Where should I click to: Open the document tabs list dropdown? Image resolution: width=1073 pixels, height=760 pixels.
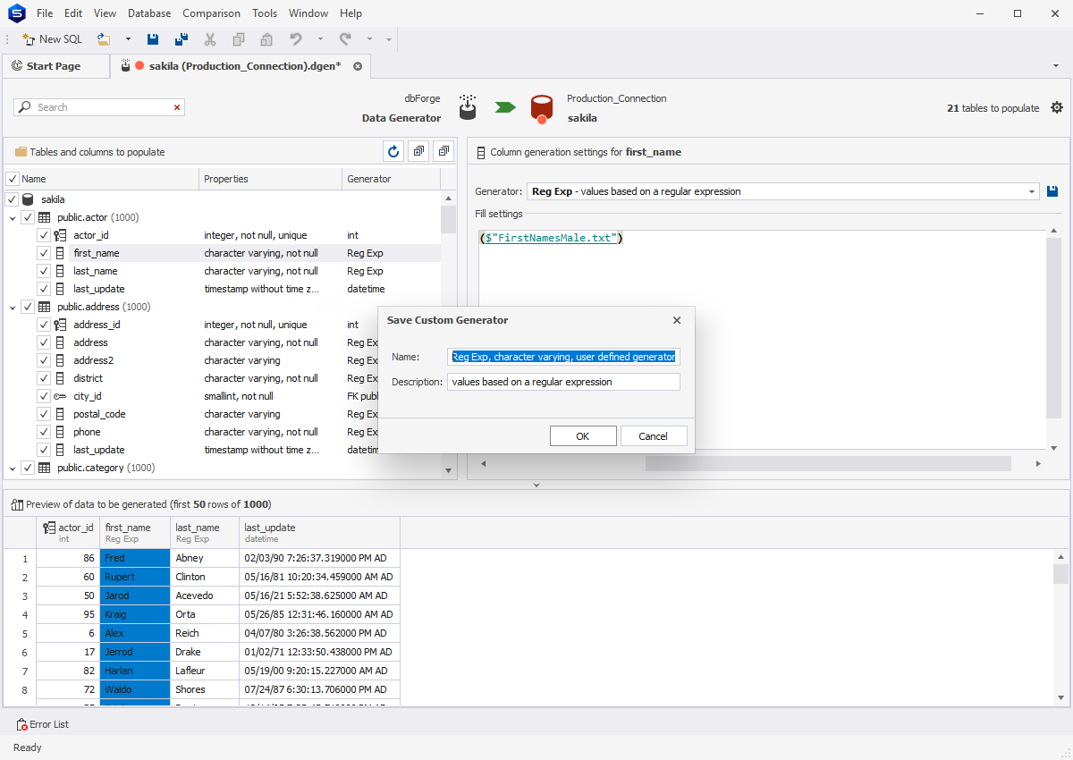tap(1056, 66)
